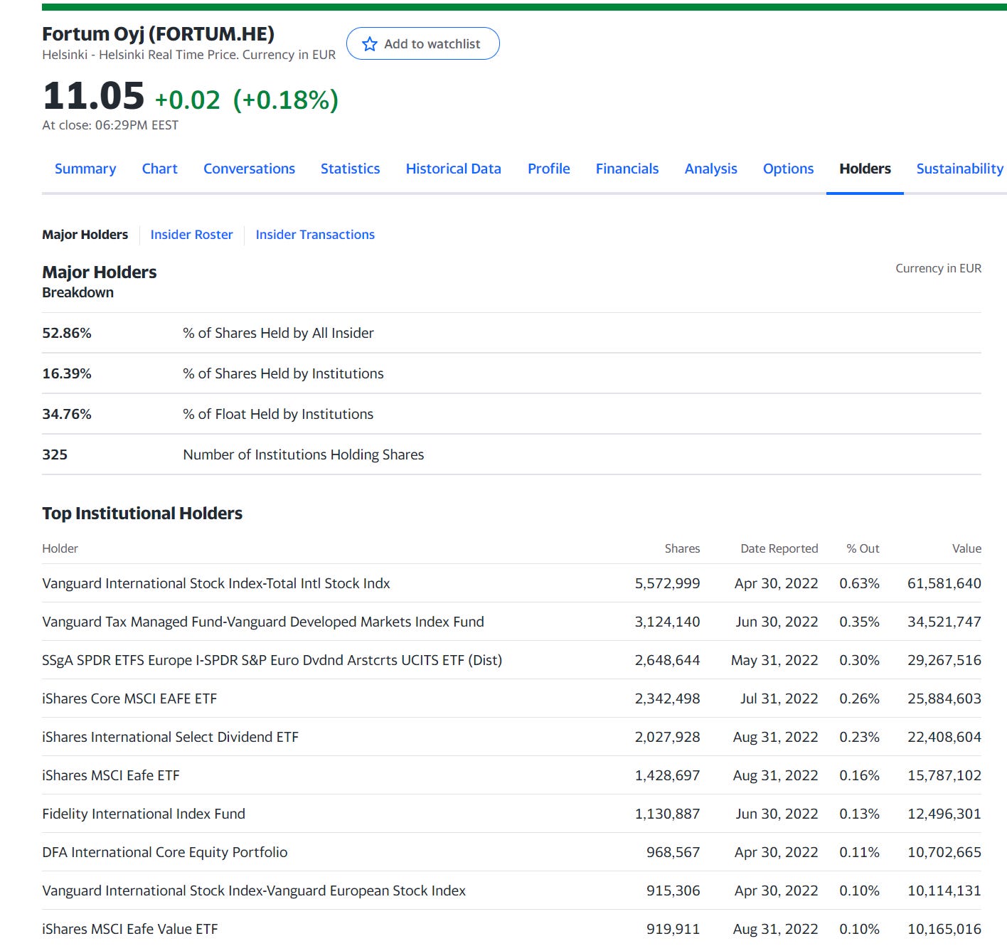This screenshot has width=1007, height=946.
Task: Click the Top Institutional Holders heading
Action: point(142,514)
